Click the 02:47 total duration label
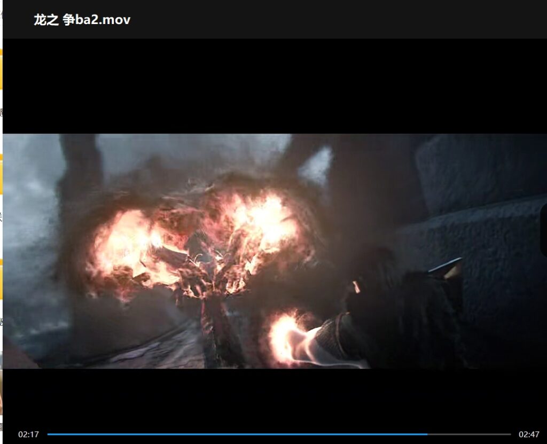The width and height of the screenshot is (547, 444). tap(529, 434)
